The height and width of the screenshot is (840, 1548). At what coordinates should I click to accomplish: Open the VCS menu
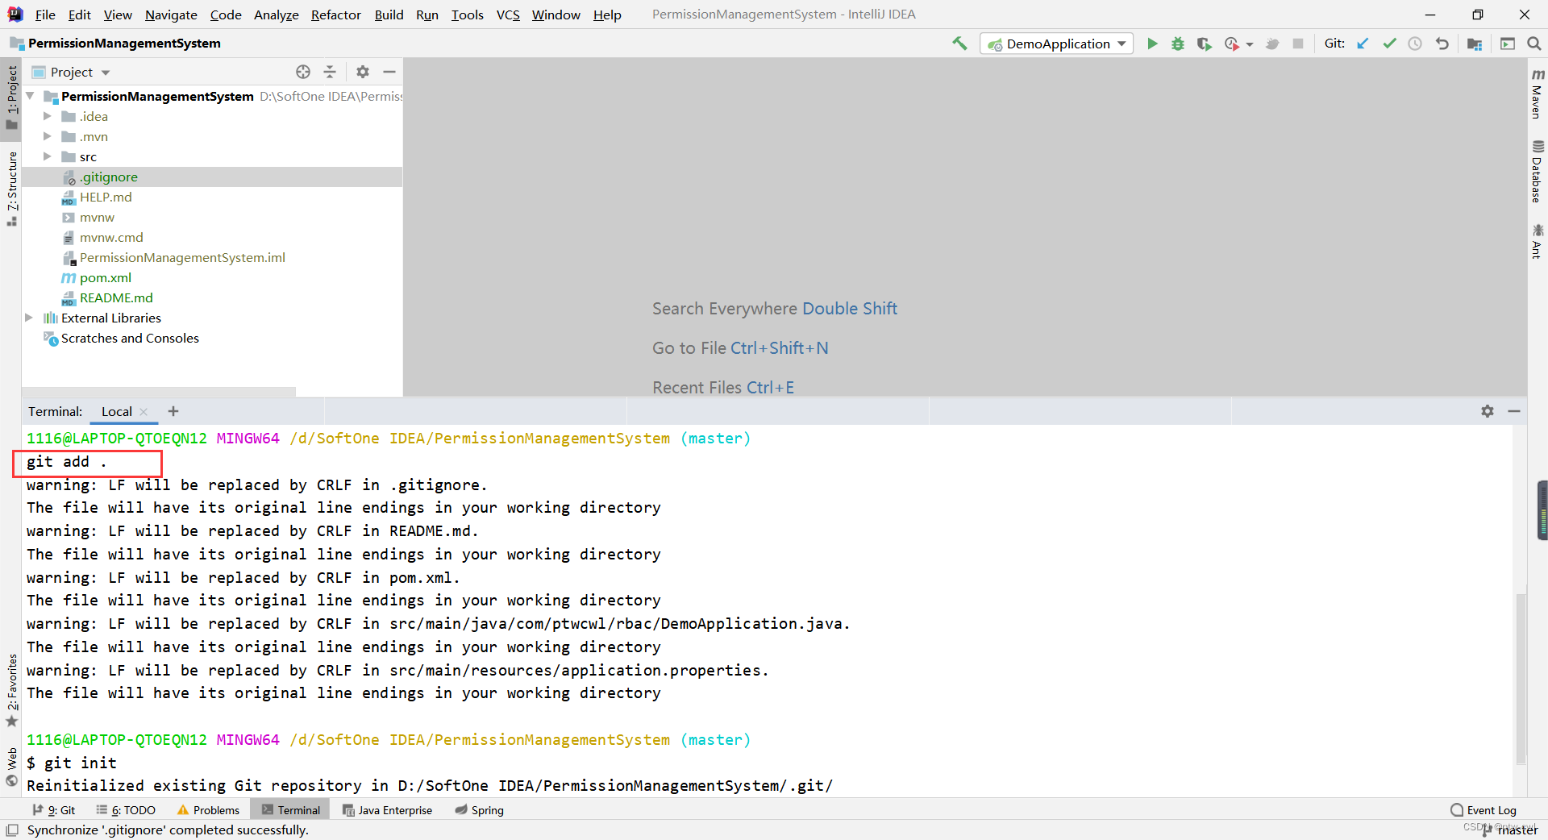pos(508,15)
